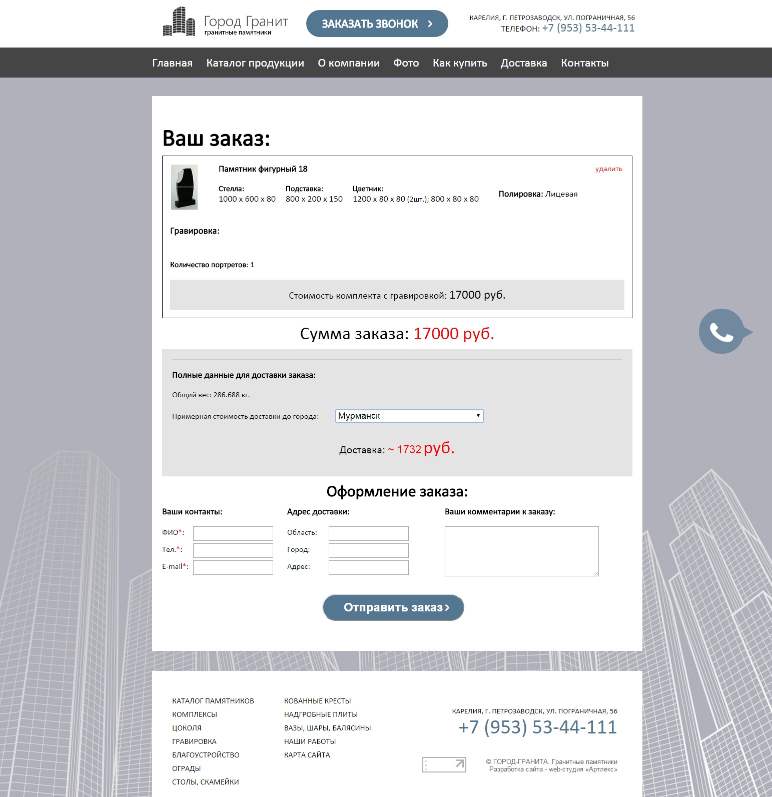
Task: Click into the Тел. phone field
Action: click(233, 550)
